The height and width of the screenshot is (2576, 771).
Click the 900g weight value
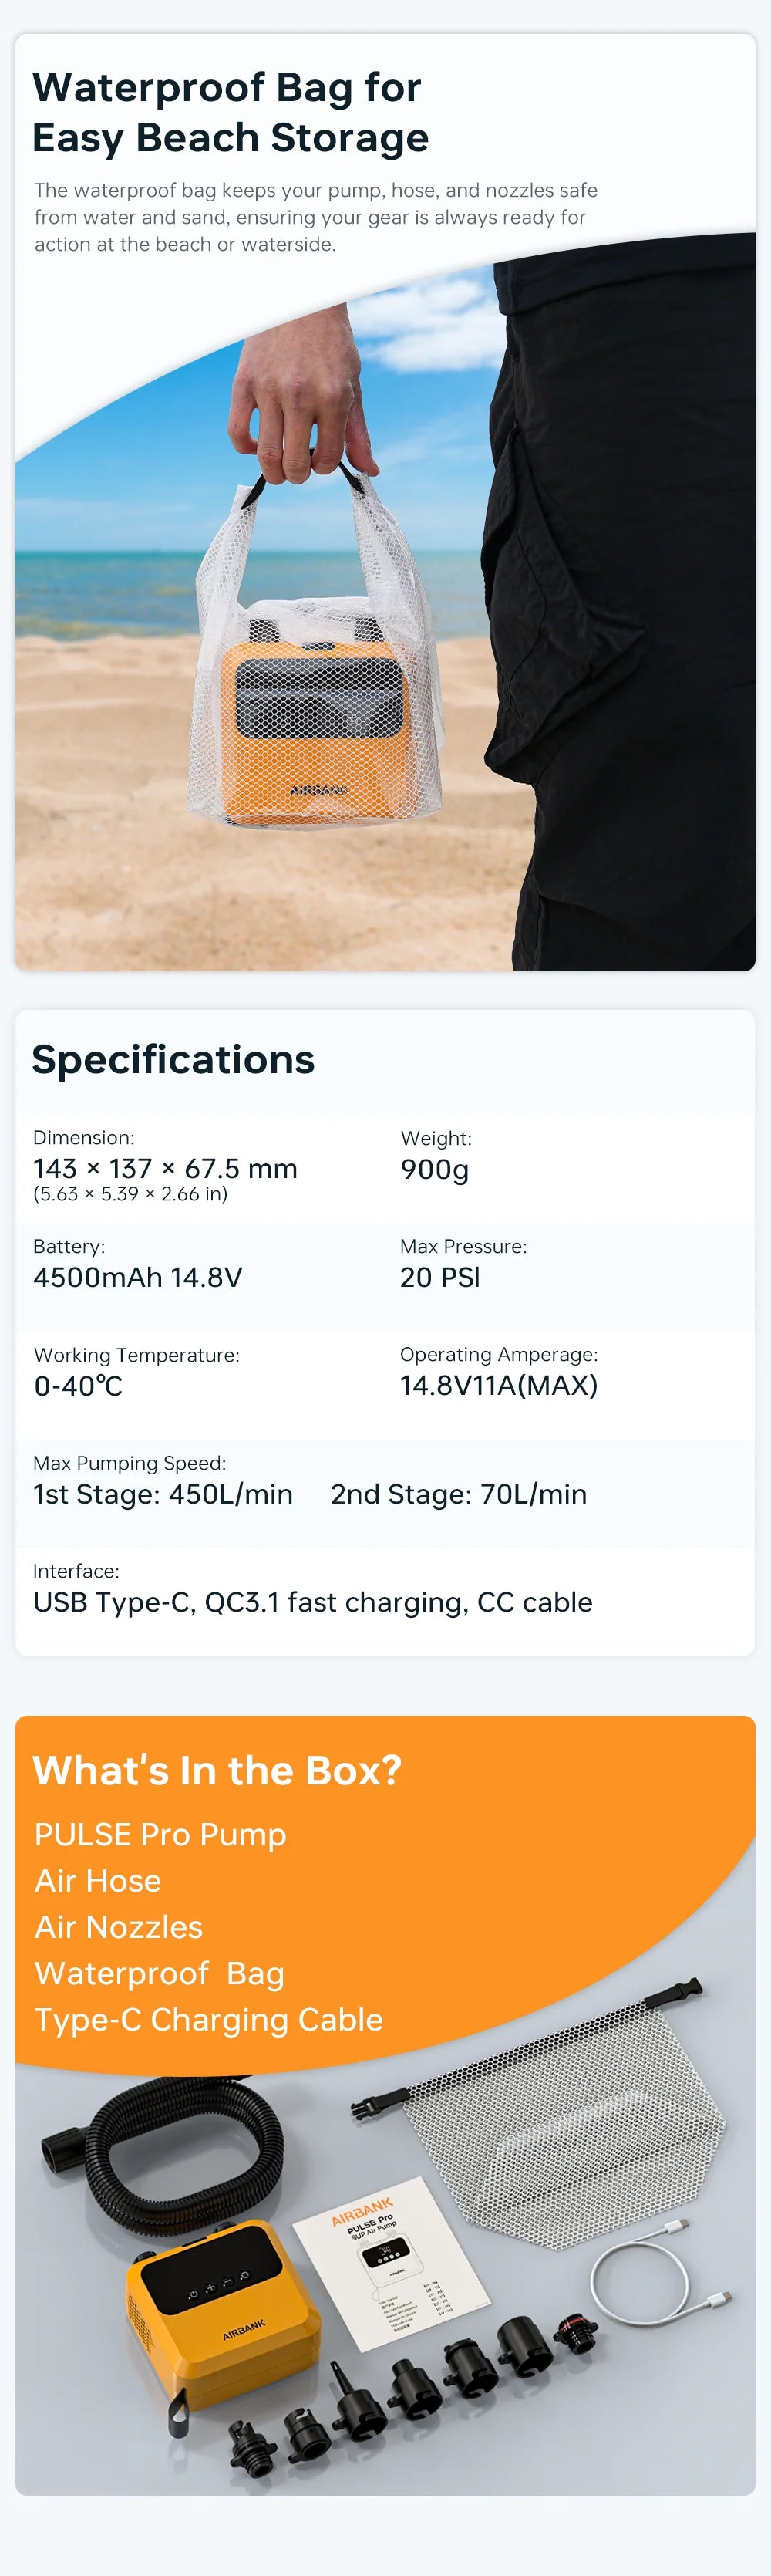(434, 1168)
